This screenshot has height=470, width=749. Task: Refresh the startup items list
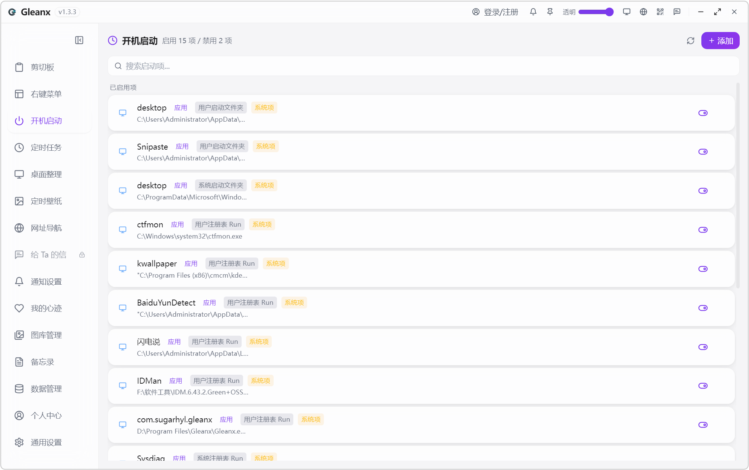click(x=691, y=41)
